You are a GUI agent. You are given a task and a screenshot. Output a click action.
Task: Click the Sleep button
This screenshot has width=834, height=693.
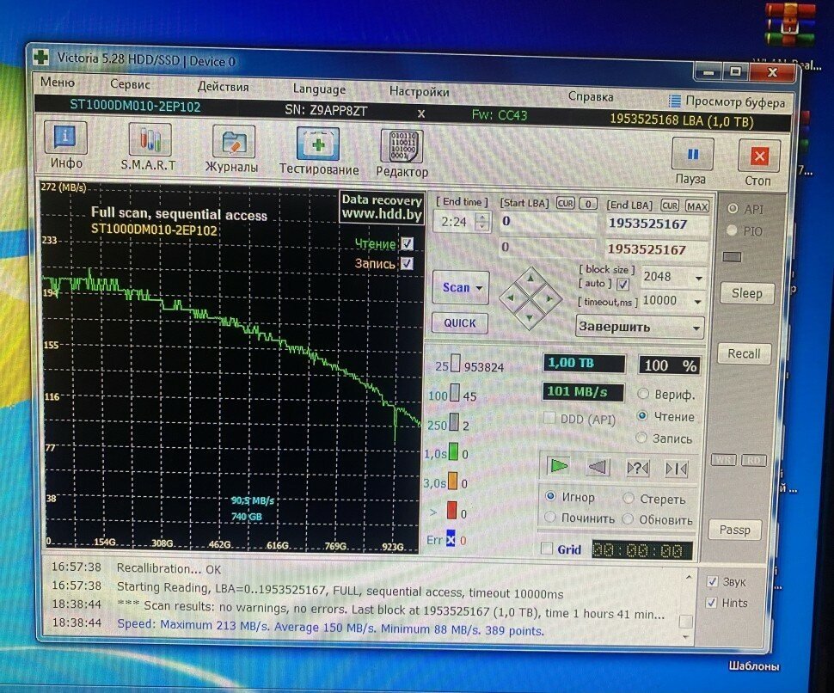[x=747, y=293]
